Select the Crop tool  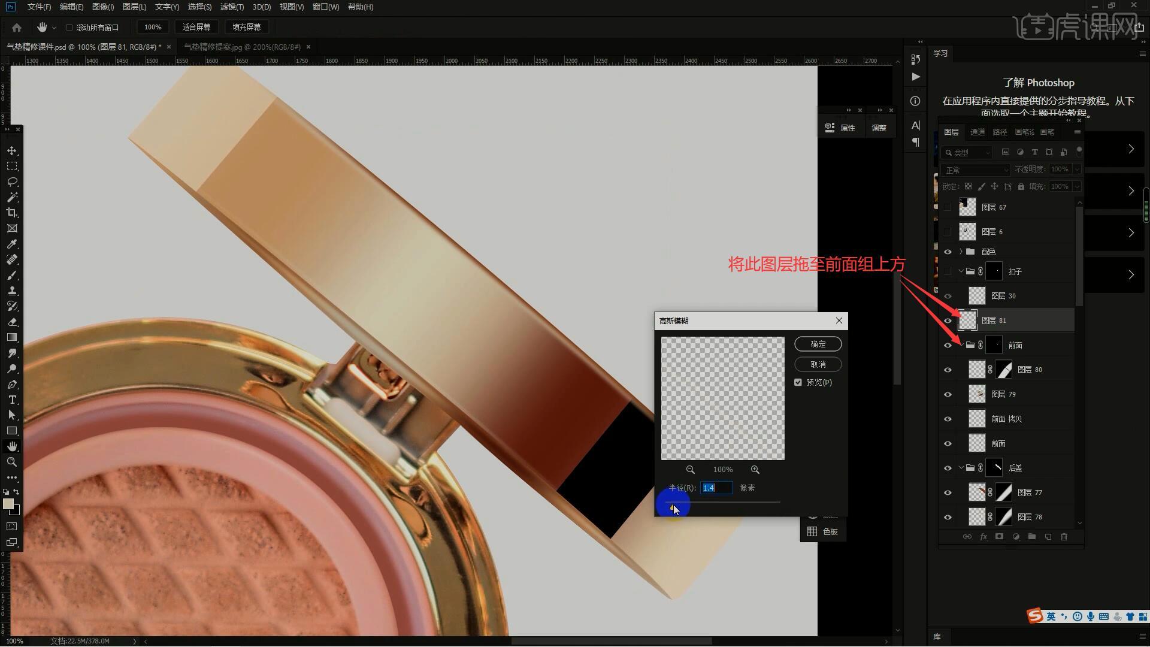pos(12,213)
